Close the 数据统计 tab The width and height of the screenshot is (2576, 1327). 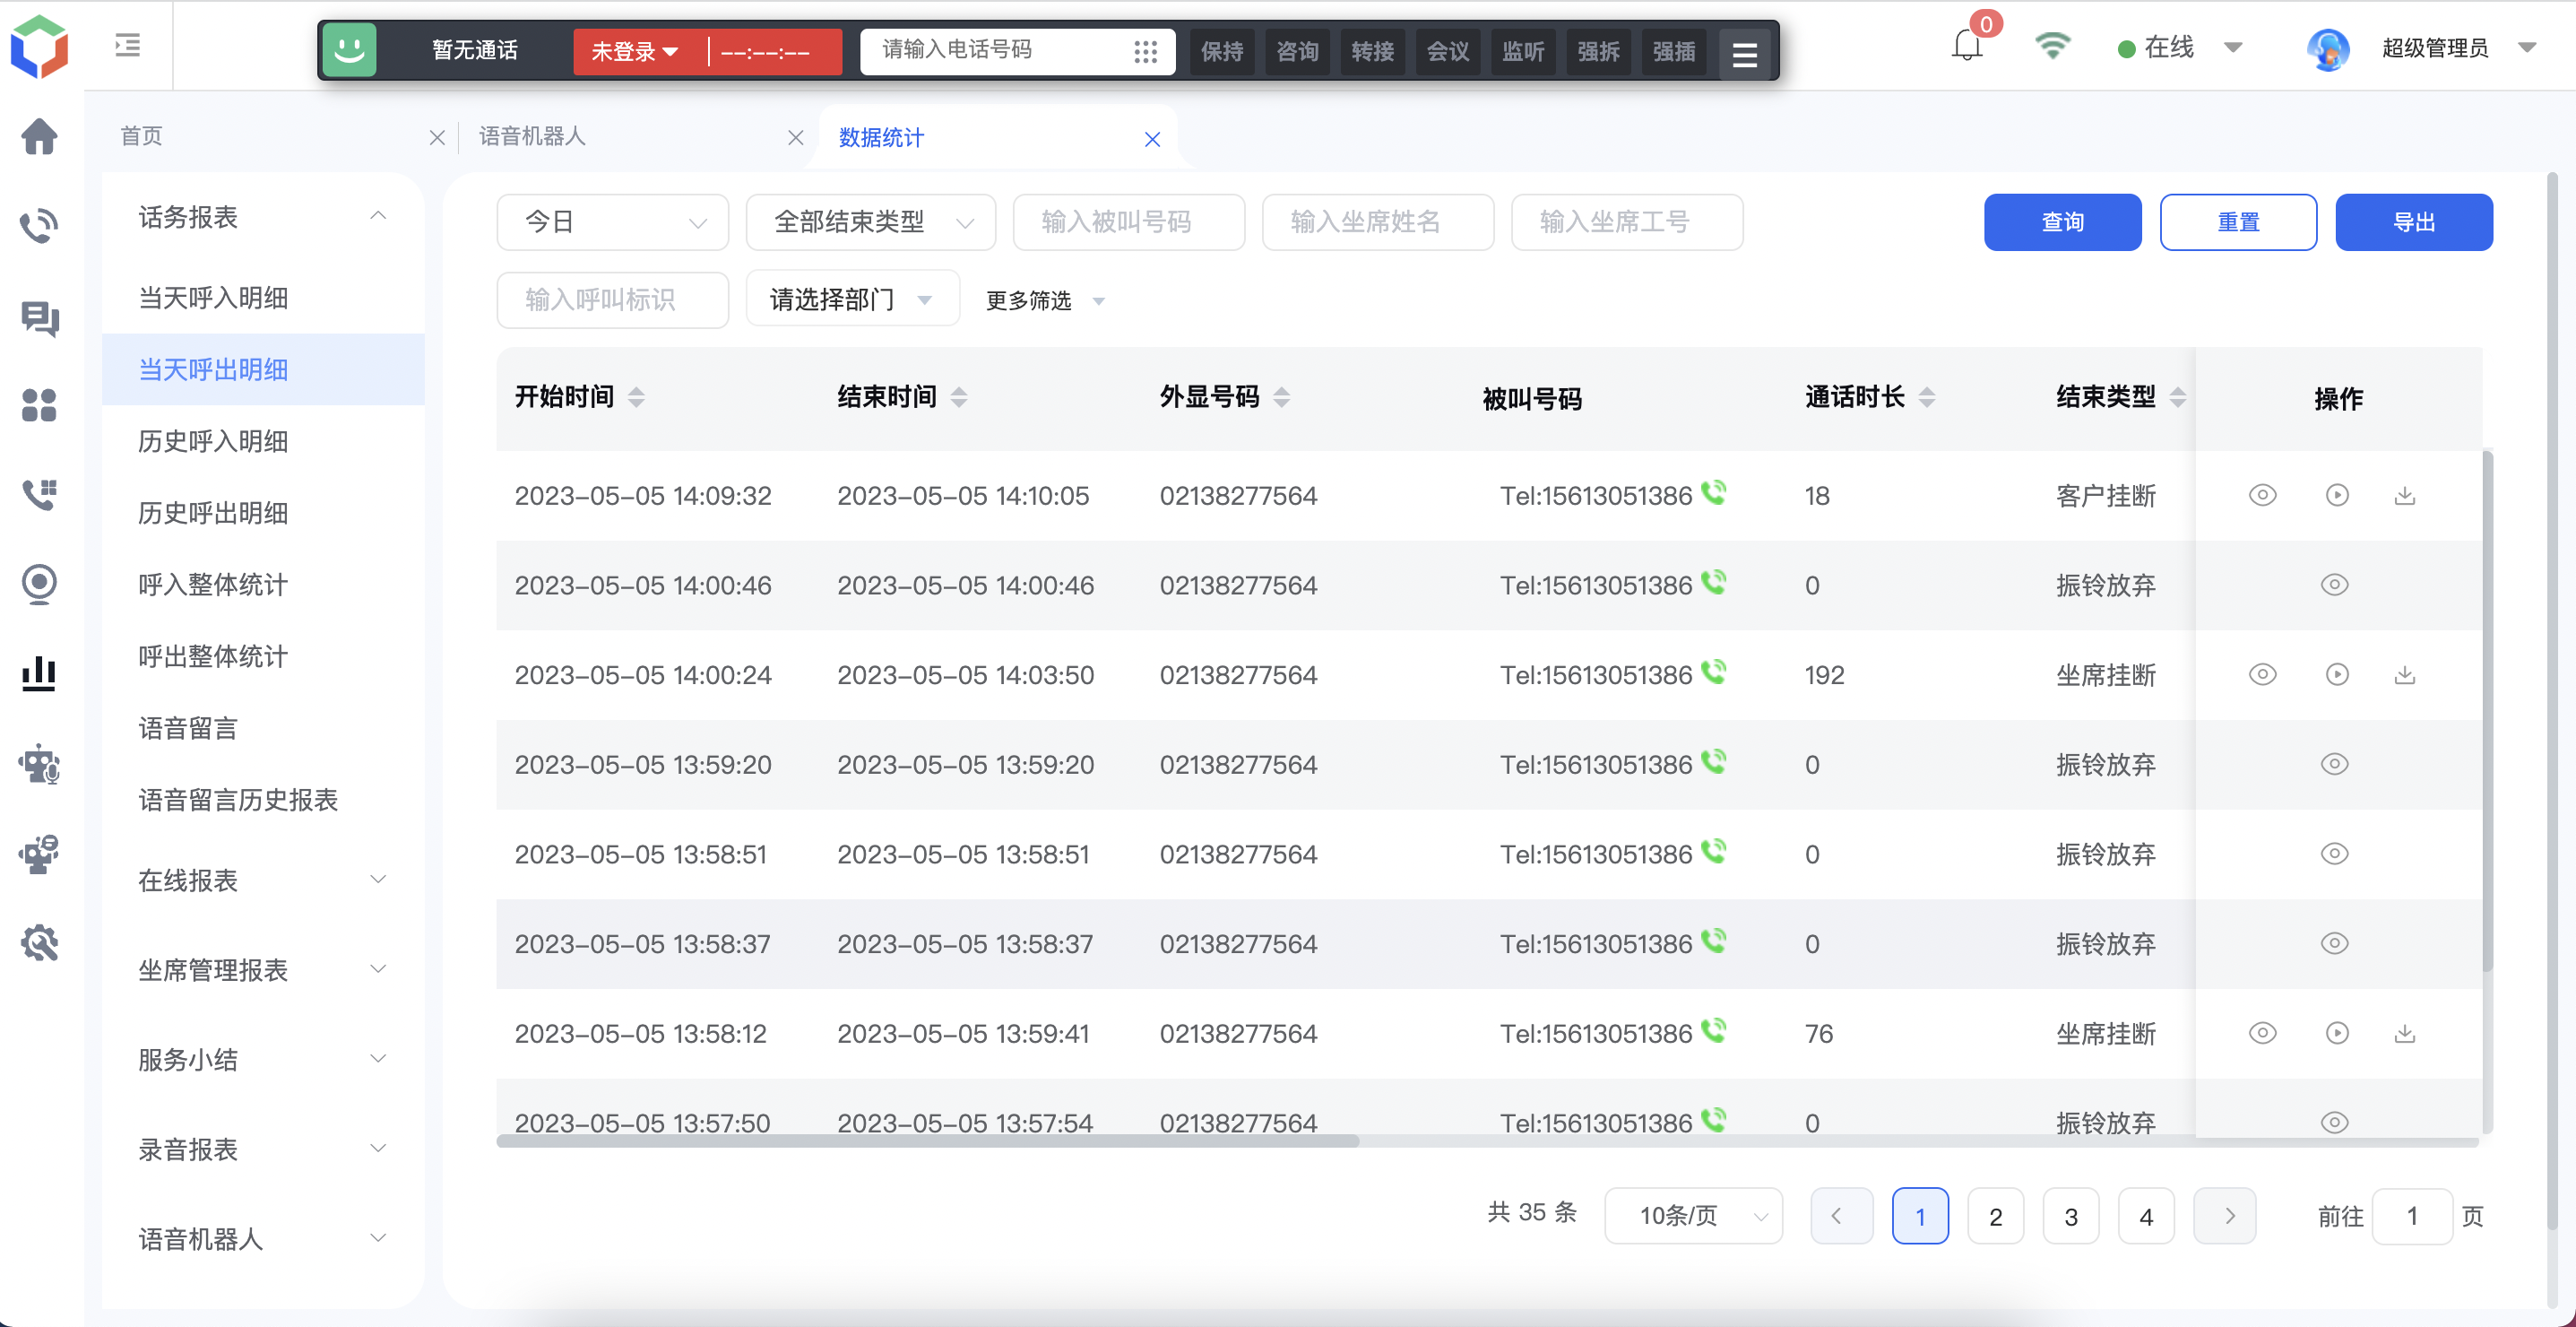pyautogui.click(x=1152, y=139)
